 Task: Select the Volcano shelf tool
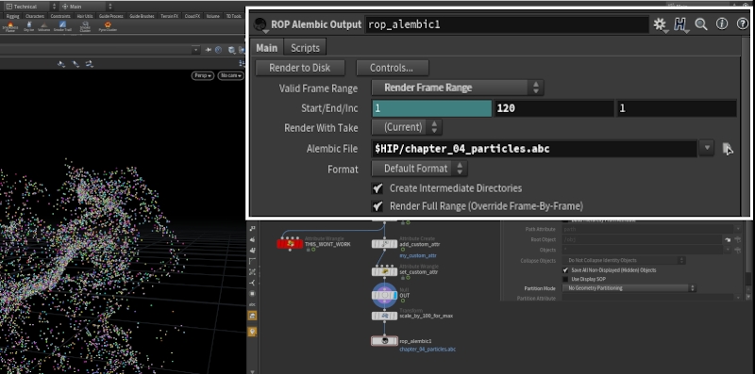43,26
